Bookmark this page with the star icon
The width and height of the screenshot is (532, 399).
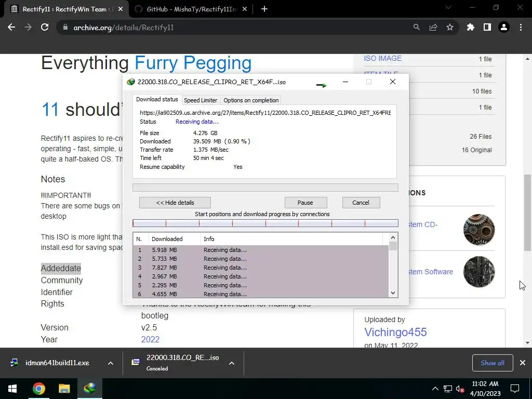450,27
